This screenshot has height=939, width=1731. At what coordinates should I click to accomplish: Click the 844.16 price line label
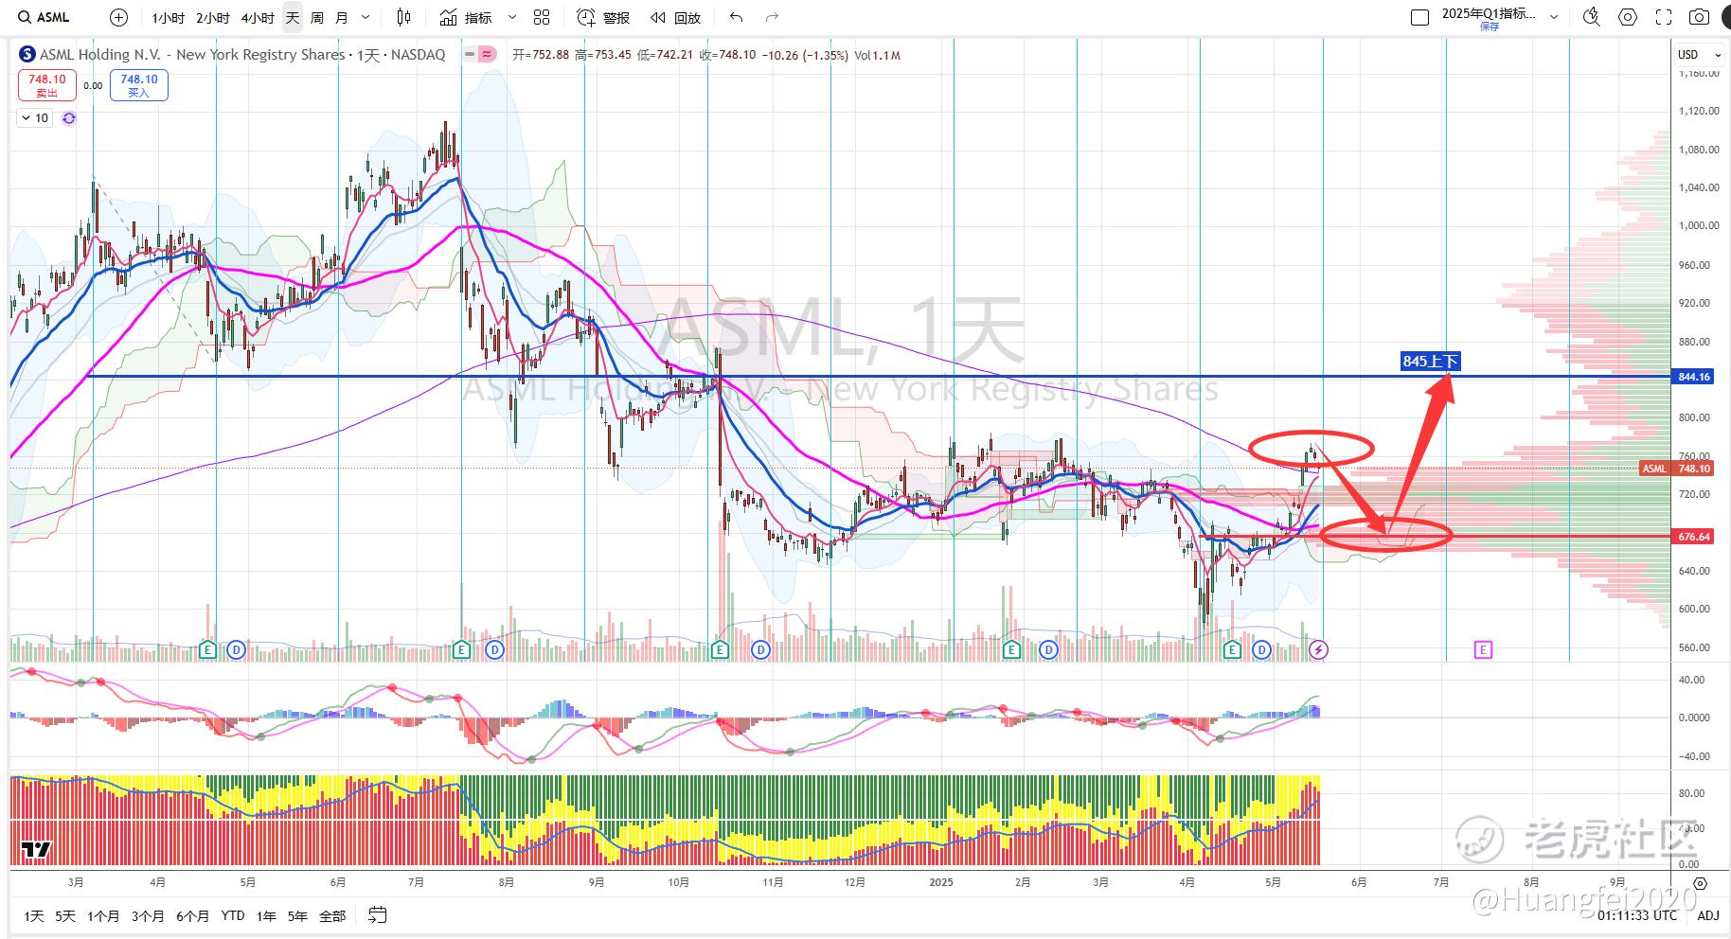pos(1694,377)
